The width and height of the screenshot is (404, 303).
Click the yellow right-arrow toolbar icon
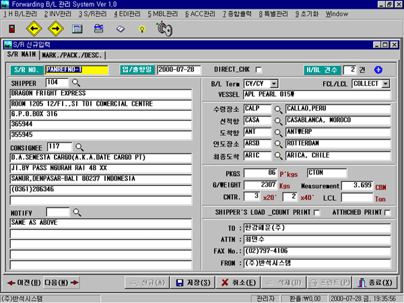[x=56, y=28]
